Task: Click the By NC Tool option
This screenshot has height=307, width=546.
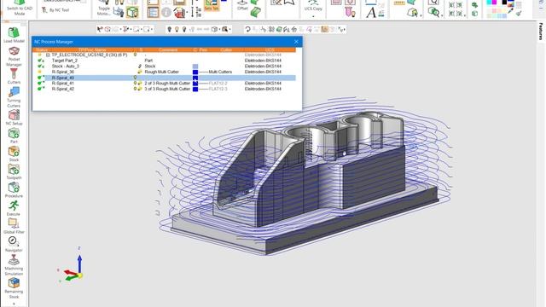Action: (x=55, y=10)
